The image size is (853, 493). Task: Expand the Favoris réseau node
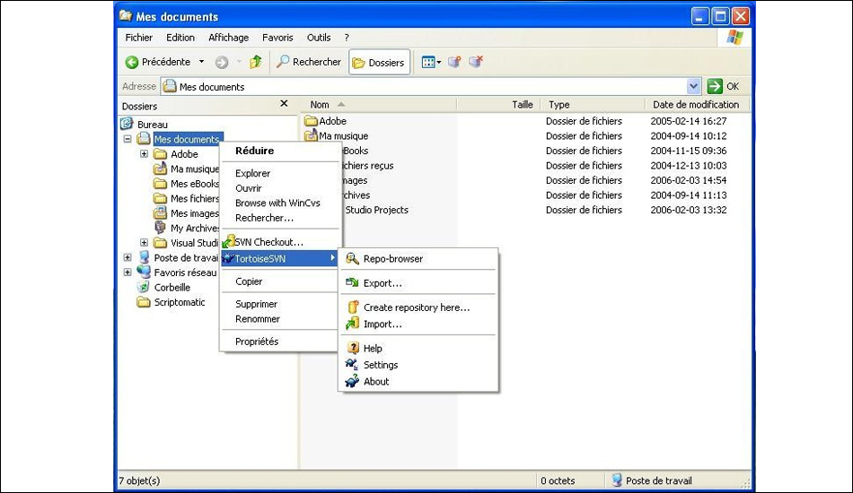[128, 272]
